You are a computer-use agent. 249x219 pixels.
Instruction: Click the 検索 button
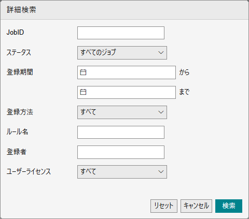click(x=229, y=206)
